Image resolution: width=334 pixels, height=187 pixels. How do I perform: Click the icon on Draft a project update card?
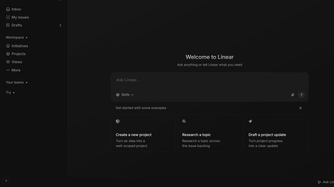click(x=250, y=121)
